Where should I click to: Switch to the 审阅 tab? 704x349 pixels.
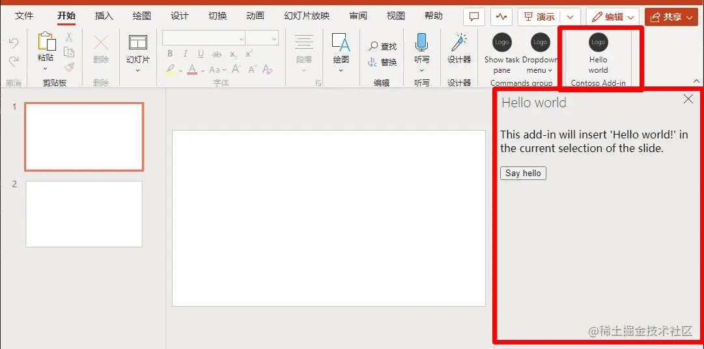(x=358, y=17)
